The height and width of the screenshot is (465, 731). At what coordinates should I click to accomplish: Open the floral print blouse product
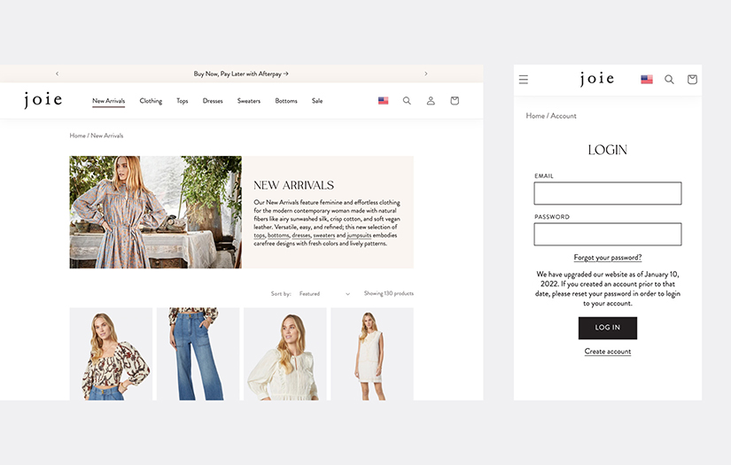click(111, 354)
